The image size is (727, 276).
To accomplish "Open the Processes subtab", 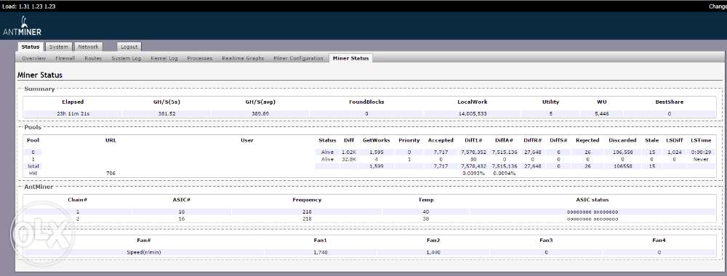I will click(x=200, y=58).
